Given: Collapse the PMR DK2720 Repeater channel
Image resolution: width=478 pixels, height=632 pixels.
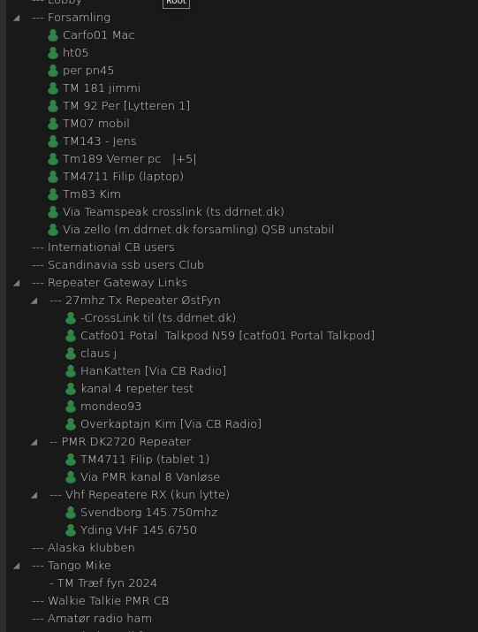Looking at the screenshot, I should [34, 442].
